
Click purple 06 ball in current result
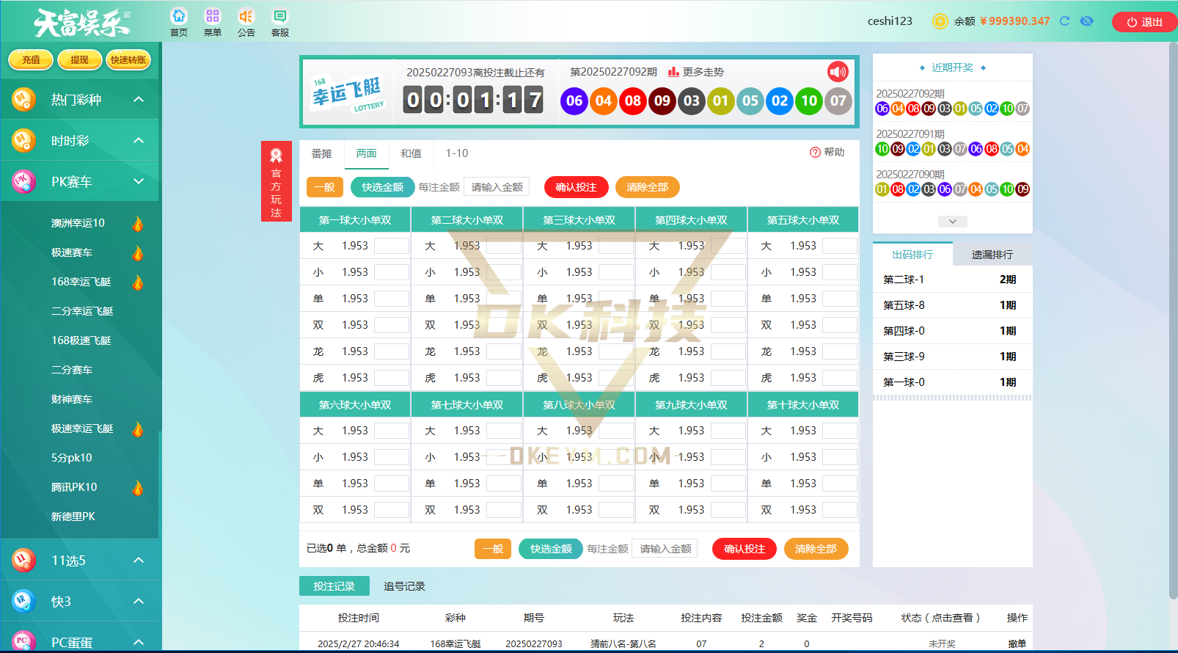click(x=574, y=101)
